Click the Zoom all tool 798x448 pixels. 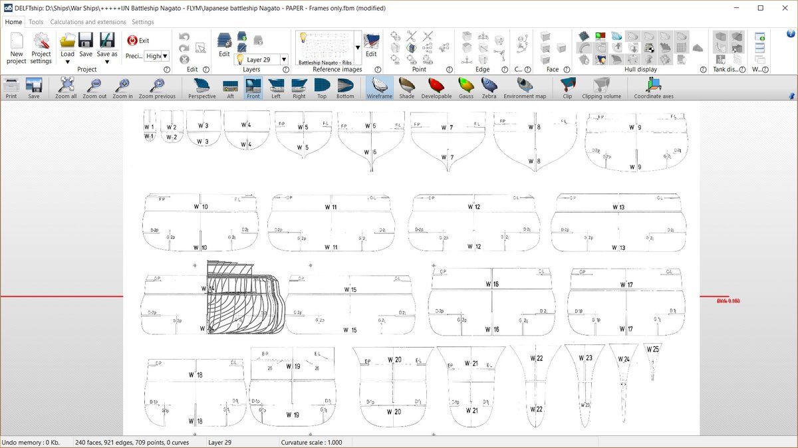66,87
